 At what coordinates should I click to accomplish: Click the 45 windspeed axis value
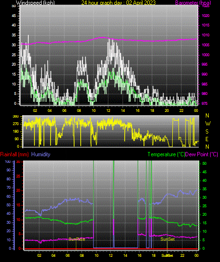(x=14, y=16)
